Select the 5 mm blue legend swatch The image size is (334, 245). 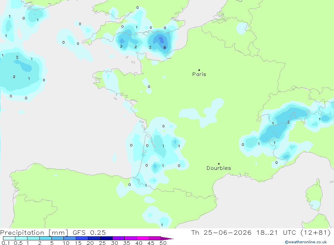pos(57,238)
